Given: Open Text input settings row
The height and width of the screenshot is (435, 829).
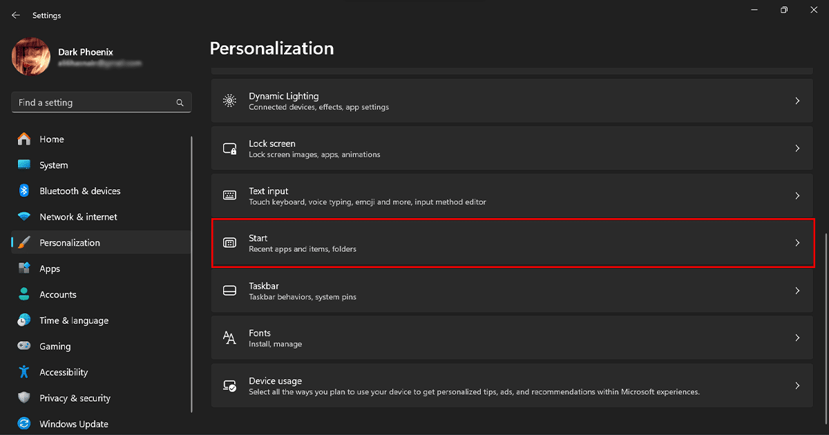Looking at the screenshot, I should 511,196.
